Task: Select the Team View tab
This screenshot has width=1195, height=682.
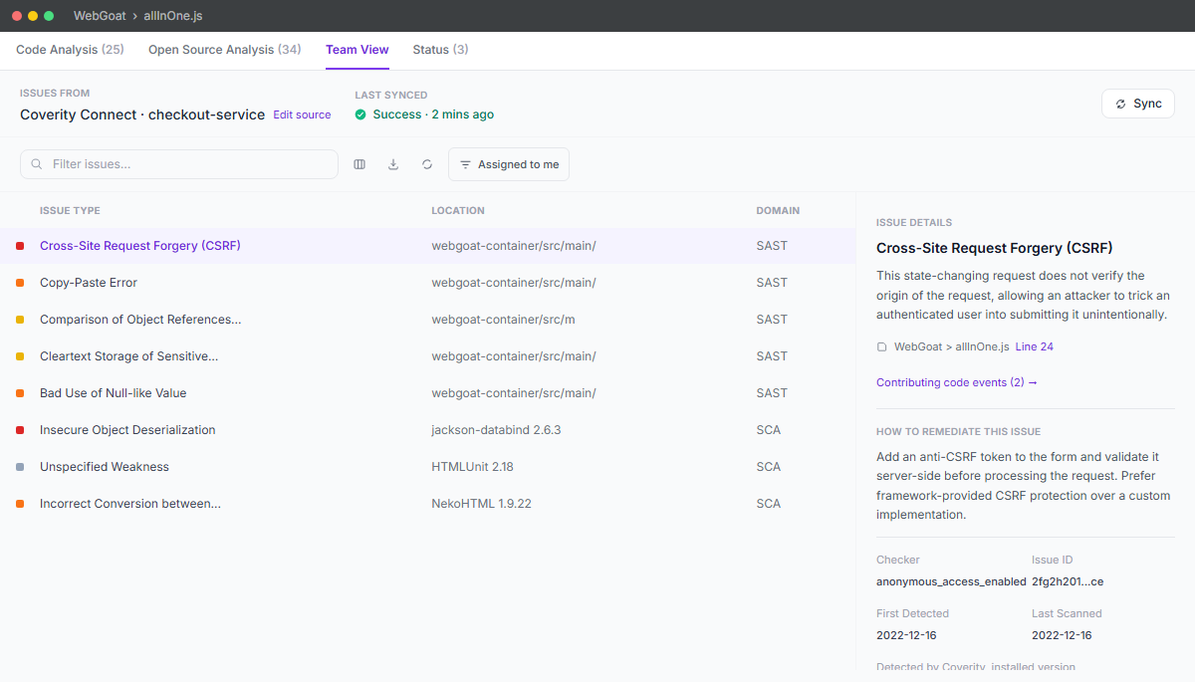Action: tap(358, 50)
